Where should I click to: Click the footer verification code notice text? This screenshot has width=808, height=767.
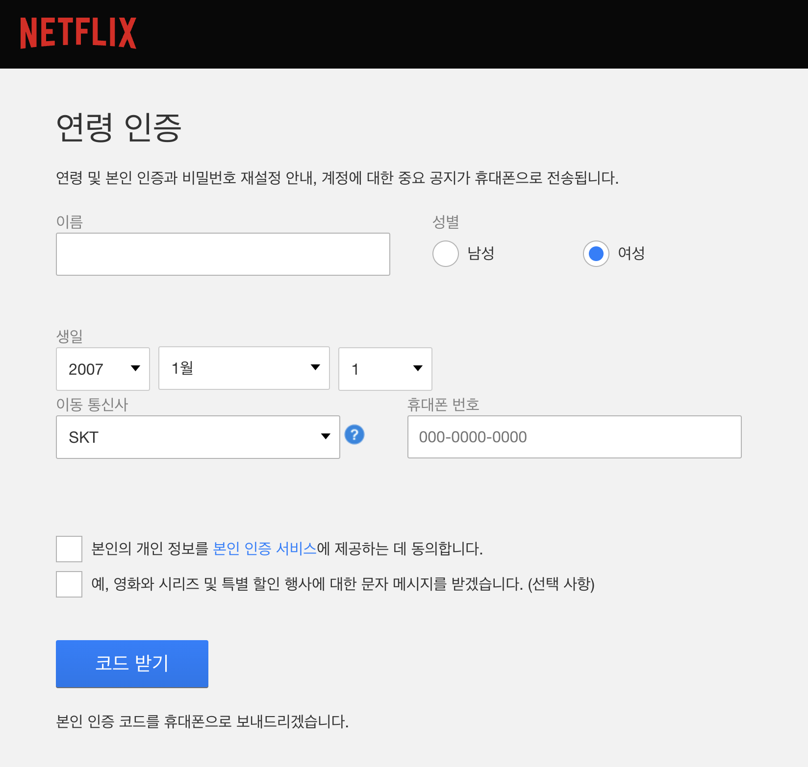tap(202, 721)
